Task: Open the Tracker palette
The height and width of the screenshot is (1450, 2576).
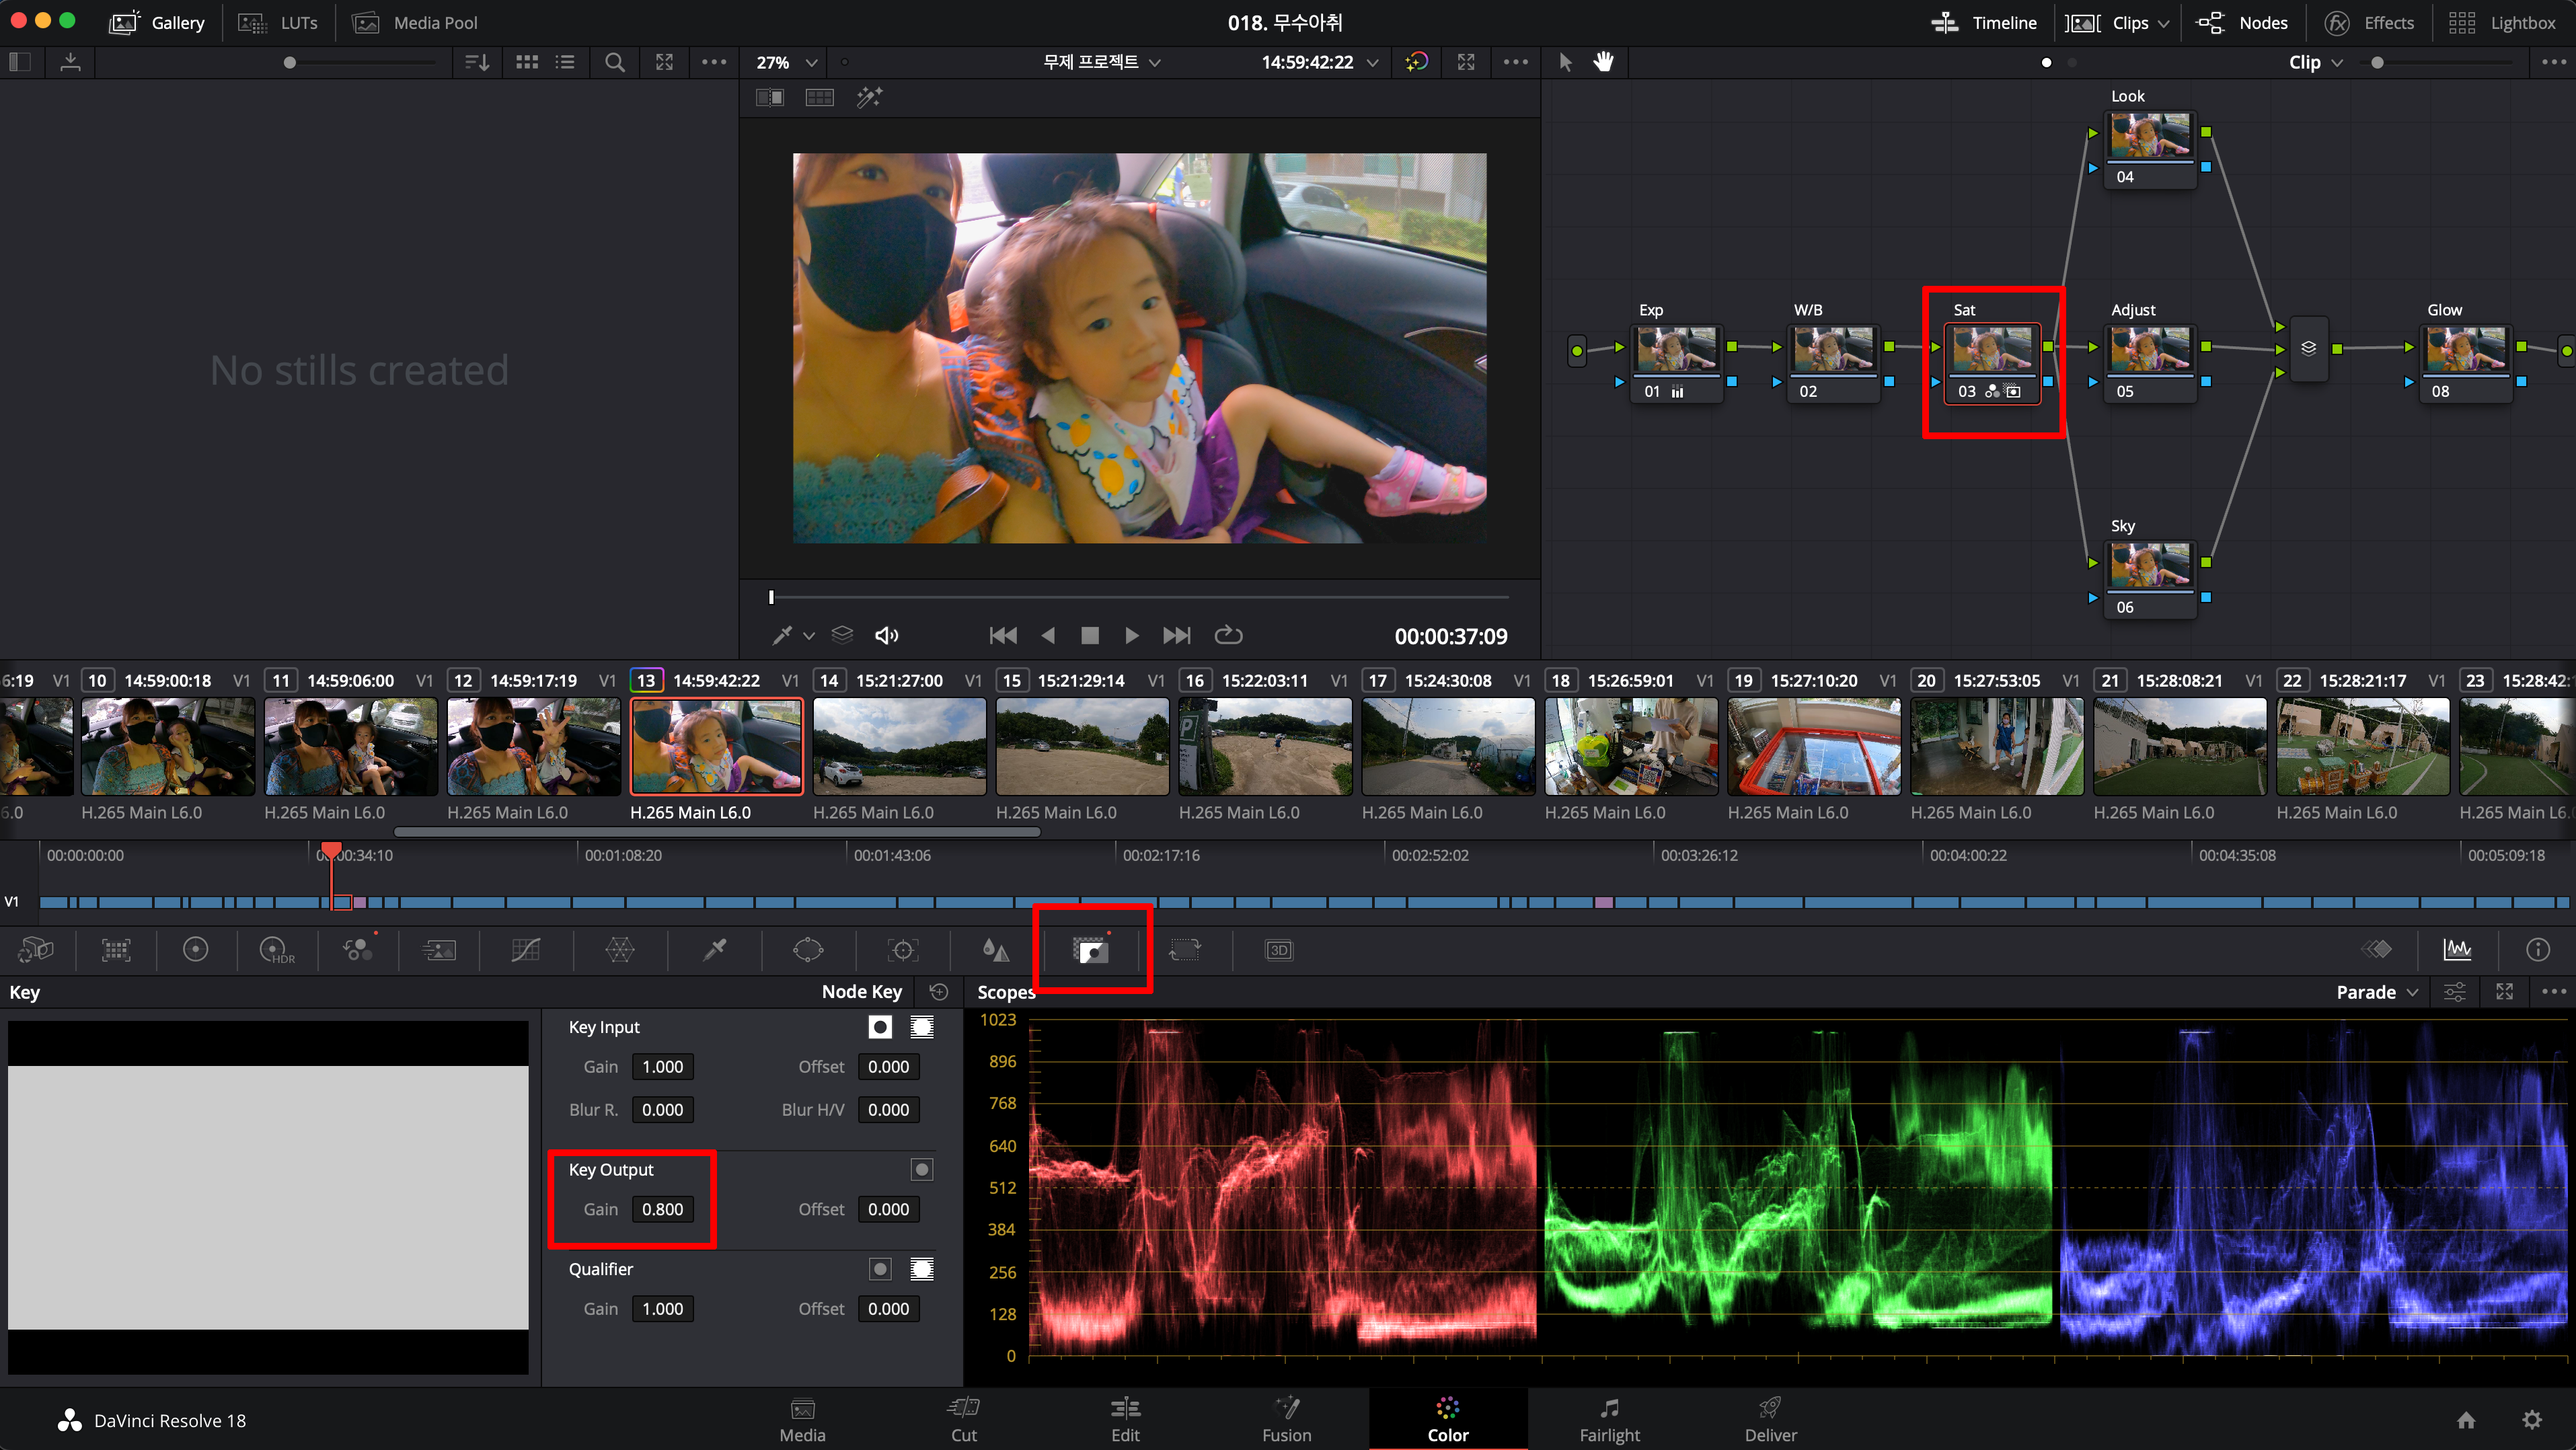Action: click(x=902, y=950)
